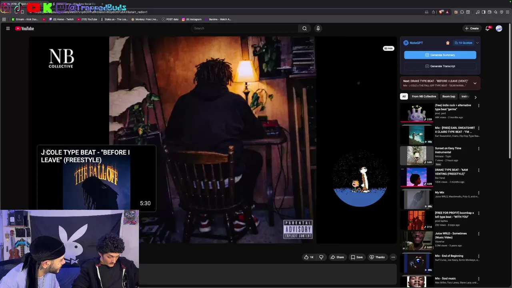Open Brave Rewards triangle icon
This screenshot has height=288, width=512.
click(447, 12)
